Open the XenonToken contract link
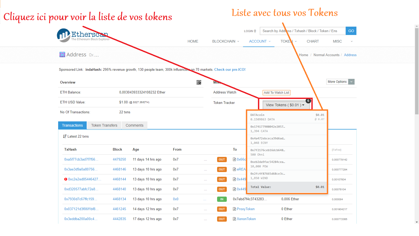419x236 pixels. point(246,219)
